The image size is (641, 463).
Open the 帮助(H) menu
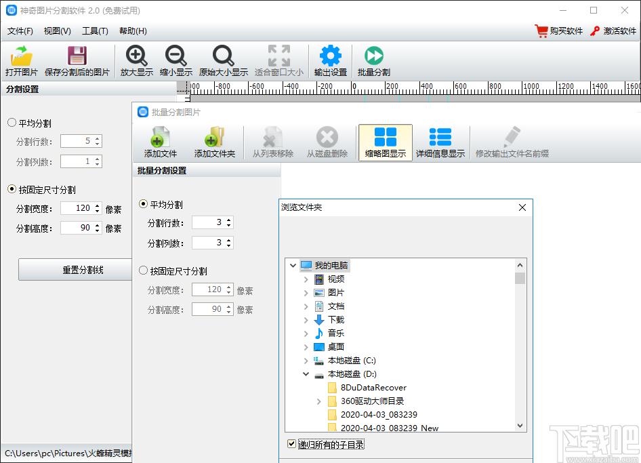pyautogui.click(x=133, y=31)
